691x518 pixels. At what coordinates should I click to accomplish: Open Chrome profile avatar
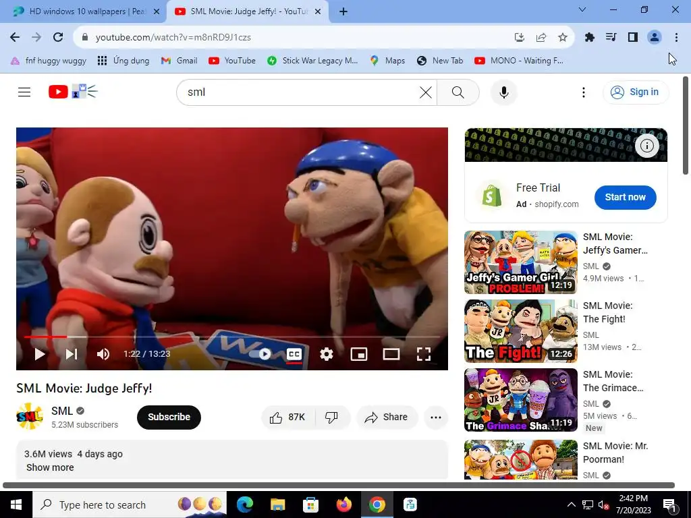655,38
